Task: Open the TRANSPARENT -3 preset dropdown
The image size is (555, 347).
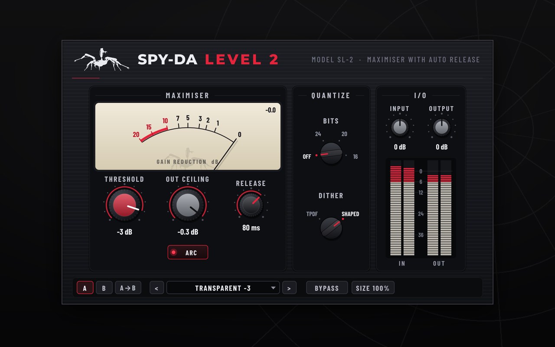Action: 223,288
